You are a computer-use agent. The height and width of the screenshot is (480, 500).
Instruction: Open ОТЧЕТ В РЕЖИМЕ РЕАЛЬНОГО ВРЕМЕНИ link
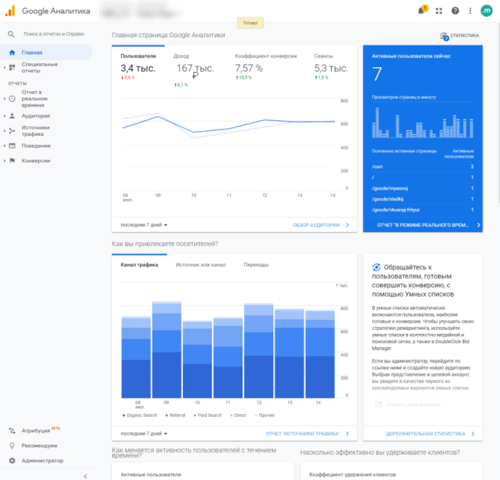(423, 225)
